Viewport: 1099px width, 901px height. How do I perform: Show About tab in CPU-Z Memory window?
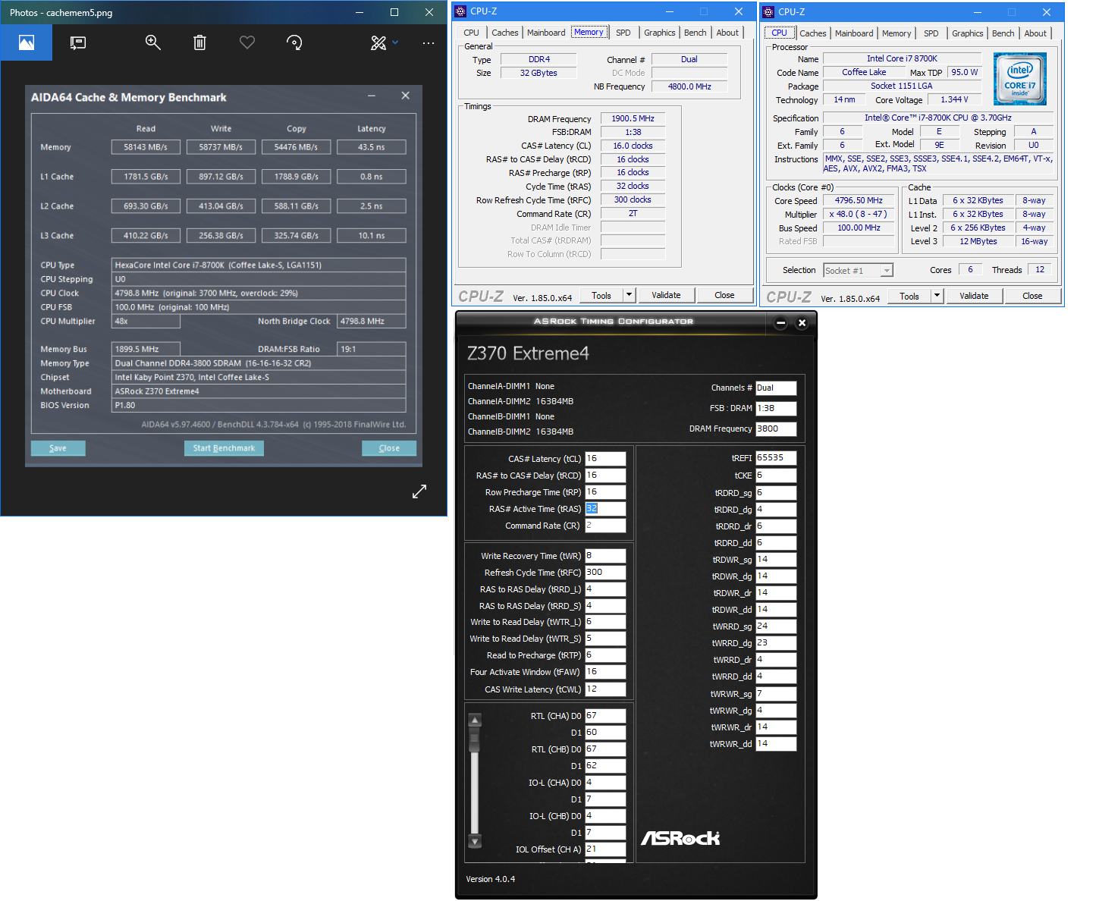(x=727, y=33)
